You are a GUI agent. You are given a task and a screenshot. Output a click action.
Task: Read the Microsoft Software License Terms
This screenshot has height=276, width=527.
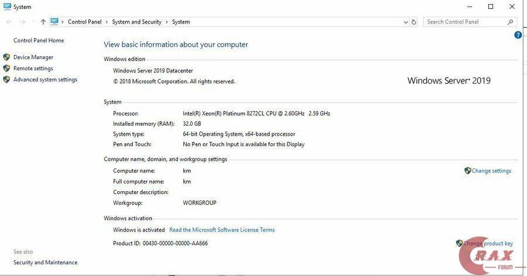[x=222, y=230]
